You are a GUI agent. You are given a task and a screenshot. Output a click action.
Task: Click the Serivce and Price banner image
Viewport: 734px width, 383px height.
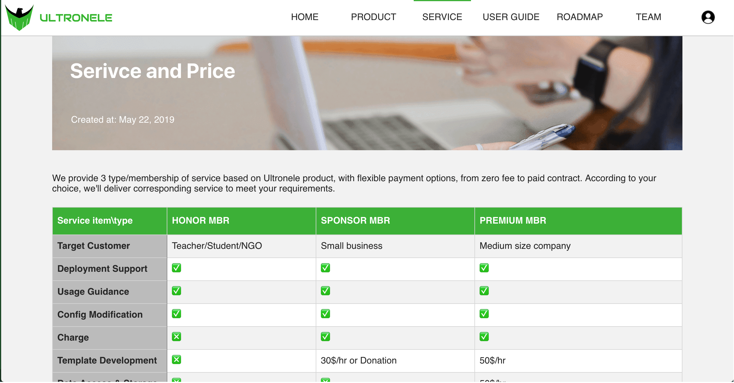pos(367,93)
